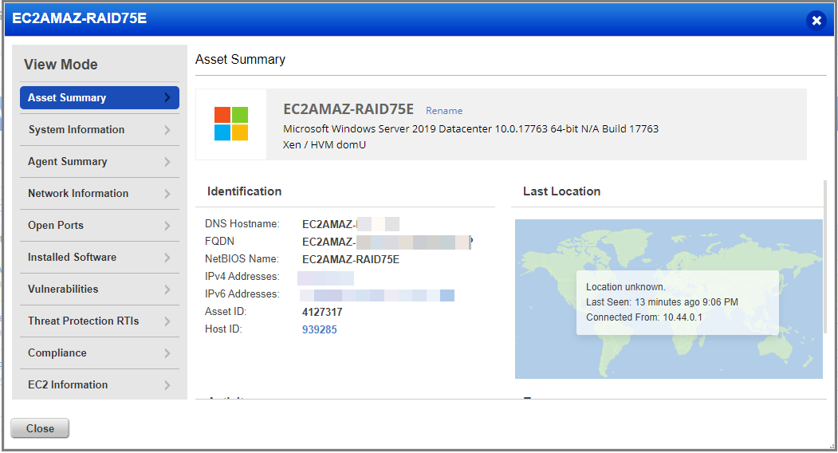Select Asset Summary view mode
Image resolution: width=838 pixels, height=453 pixels.
tap(100, 98)
